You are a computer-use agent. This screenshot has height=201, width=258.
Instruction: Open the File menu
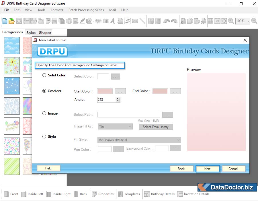click(7, 10)
